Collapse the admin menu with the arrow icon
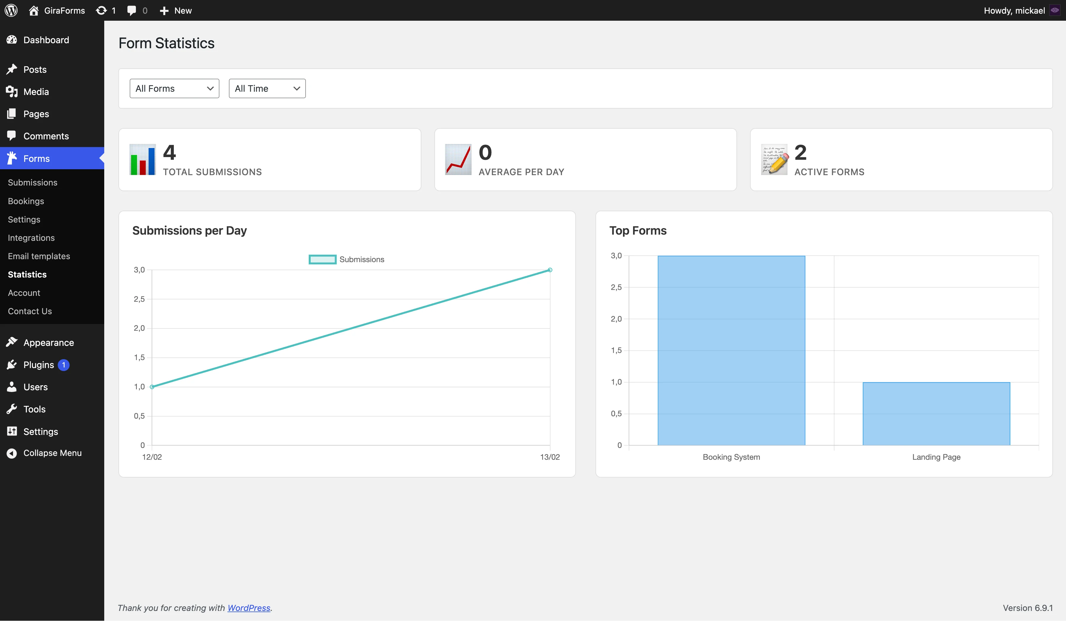Viewport: 1066px width, 621px height. tap(12, 452)
